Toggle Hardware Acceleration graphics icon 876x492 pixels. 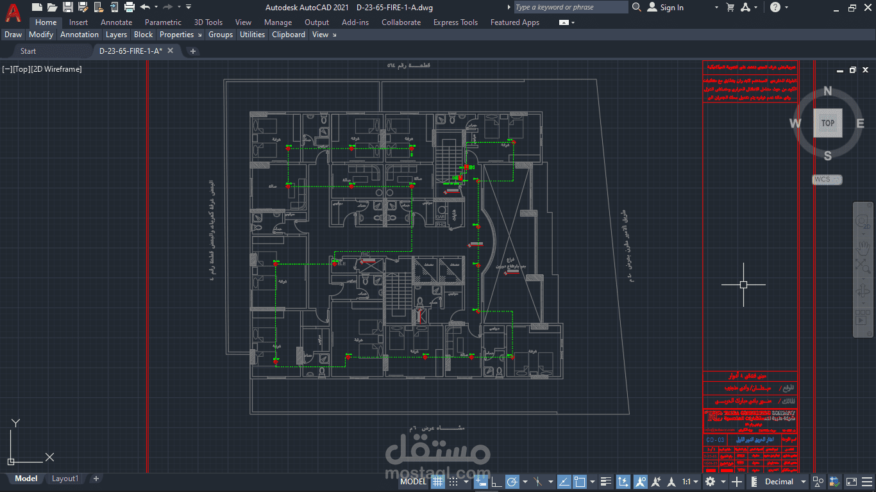coord(834,482)
